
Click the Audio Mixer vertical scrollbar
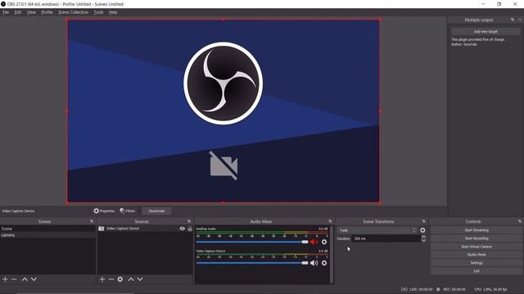coord(331,255)
